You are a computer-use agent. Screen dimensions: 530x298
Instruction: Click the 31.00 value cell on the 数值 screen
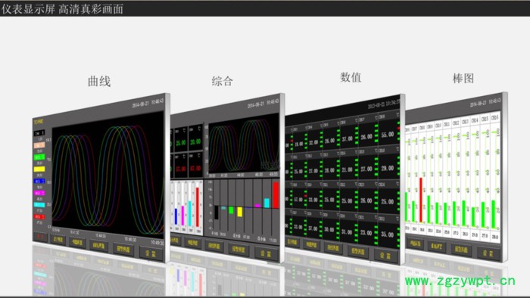(347, 232)
